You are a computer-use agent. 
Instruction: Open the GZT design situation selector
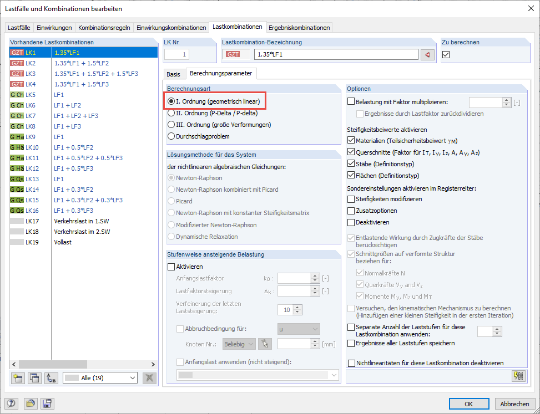click(236, 54)
